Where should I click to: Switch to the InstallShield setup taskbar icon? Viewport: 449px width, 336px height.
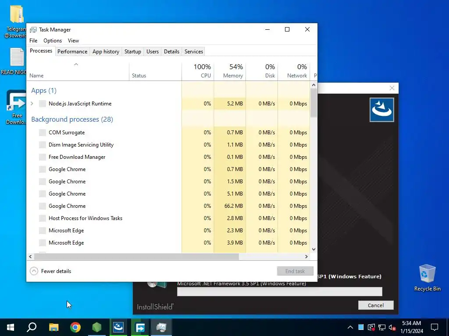pyautogui.click(x=118, y=327)
